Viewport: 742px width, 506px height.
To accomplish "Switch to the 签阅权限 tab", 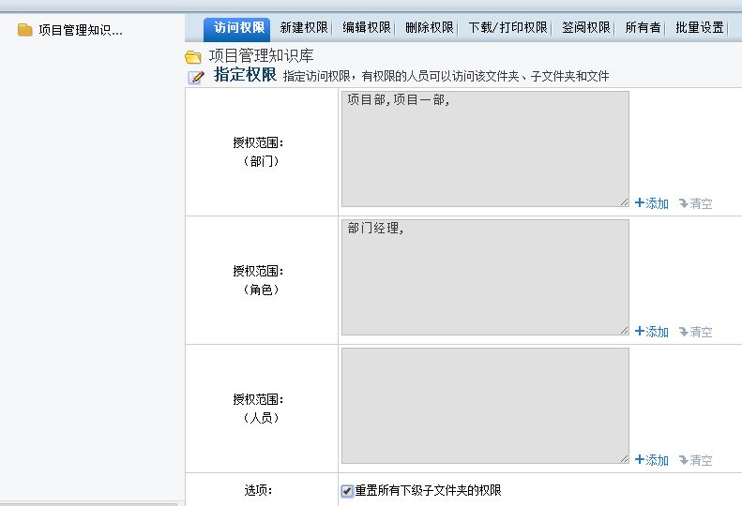I will (x=586, y=27).
